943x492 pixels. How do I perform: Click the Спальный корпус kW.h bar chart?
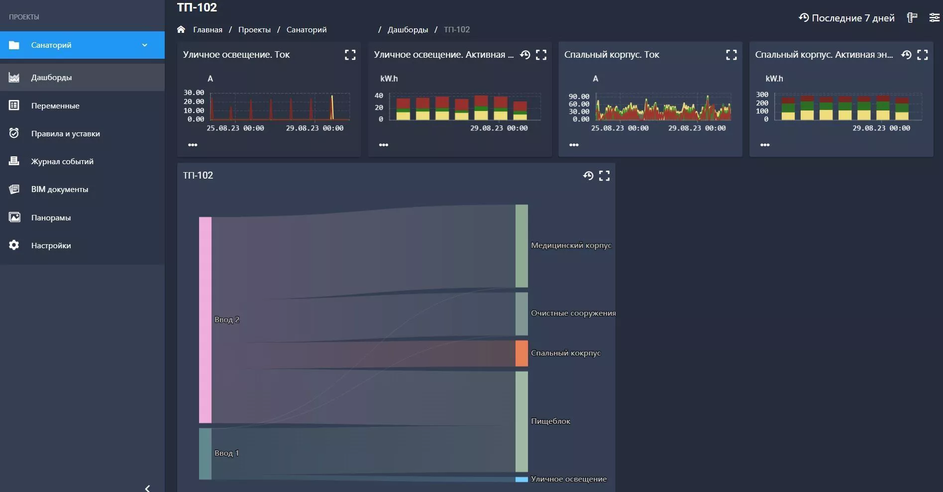click(x=848, y=106)
